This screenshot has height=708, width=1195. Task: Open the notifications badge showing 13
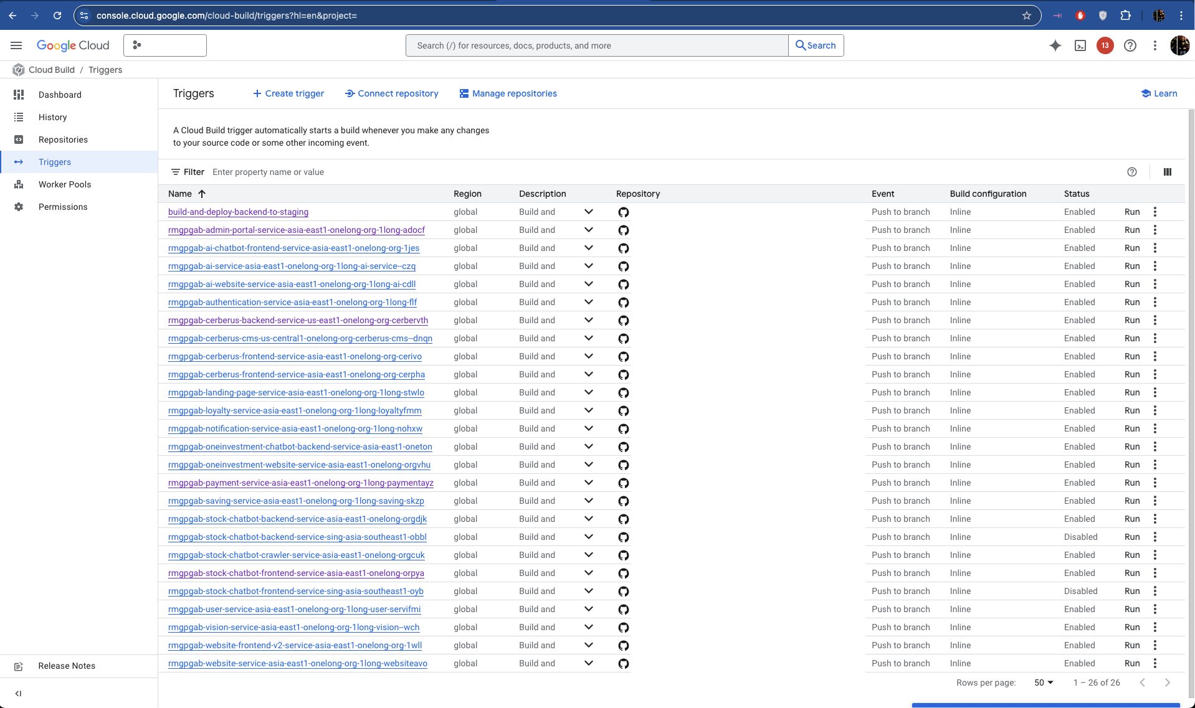[x=1105, y=45]
